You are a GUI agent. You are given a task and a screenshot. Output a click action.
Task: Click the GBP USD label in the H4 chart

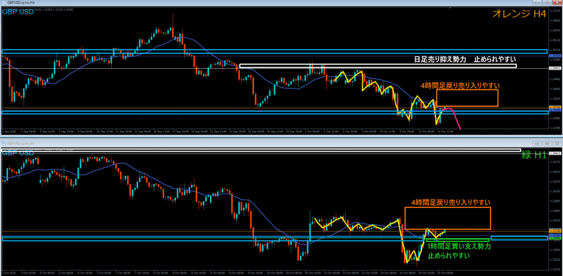(x=18, y=12)
